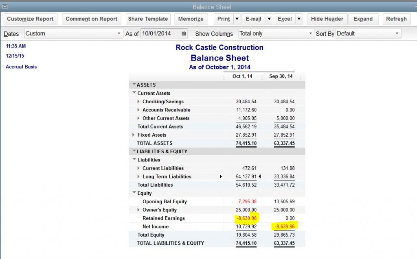The image size is (417, 259).
Task: Open the Sort By dropdown
Action: [x=397, y=34]
